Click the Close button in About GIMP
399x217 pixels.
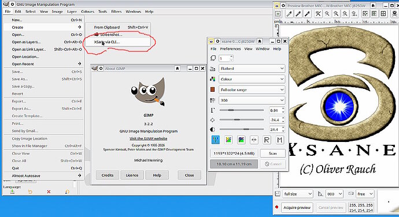pos(189,175)
